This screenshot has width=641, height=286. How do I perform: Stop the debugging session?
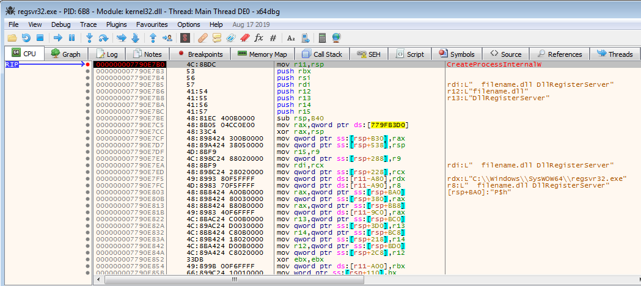click(40, 38)
